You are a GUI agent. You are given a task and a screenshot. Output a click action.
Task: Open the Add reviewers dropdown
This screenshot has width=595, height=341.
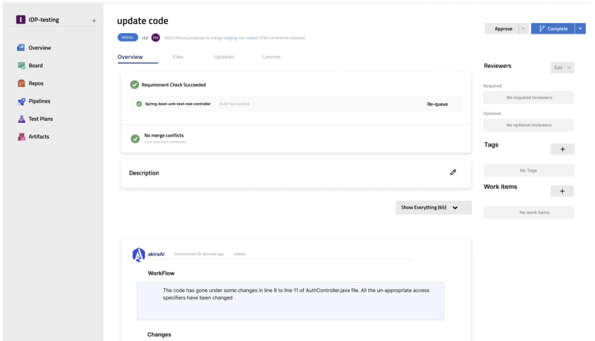pyautogui.click(x=563, y=67)
